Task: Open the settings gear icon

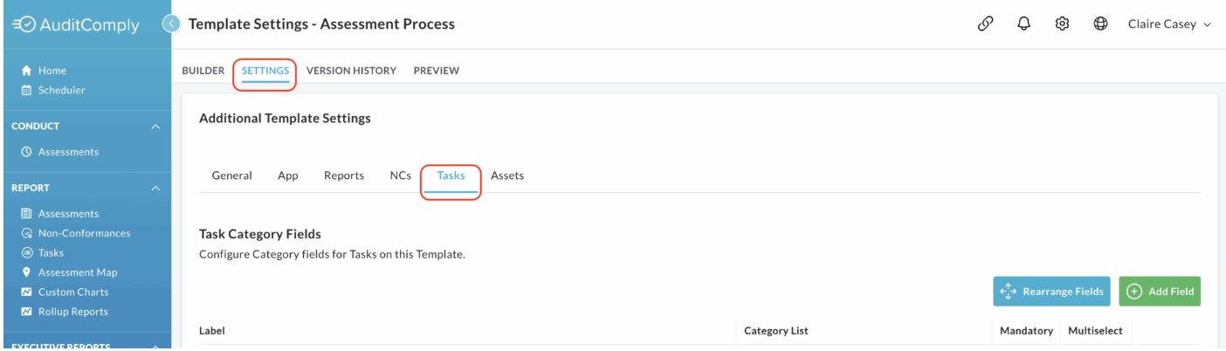Action: [x=1063, y=24]
